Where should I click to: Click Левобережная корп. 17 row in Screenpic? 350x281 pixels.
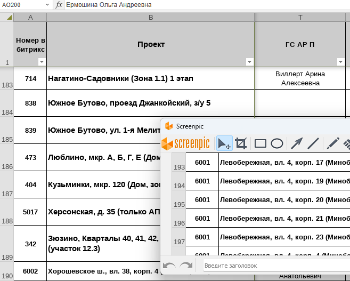coord(284,163)
